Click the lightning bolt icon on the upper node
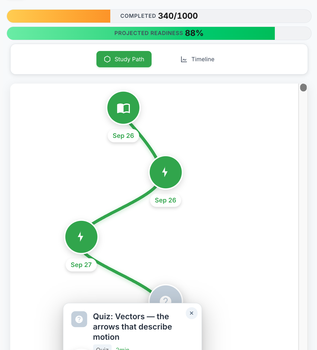Screen dimensions: 317x350 [x=165, y=172]
